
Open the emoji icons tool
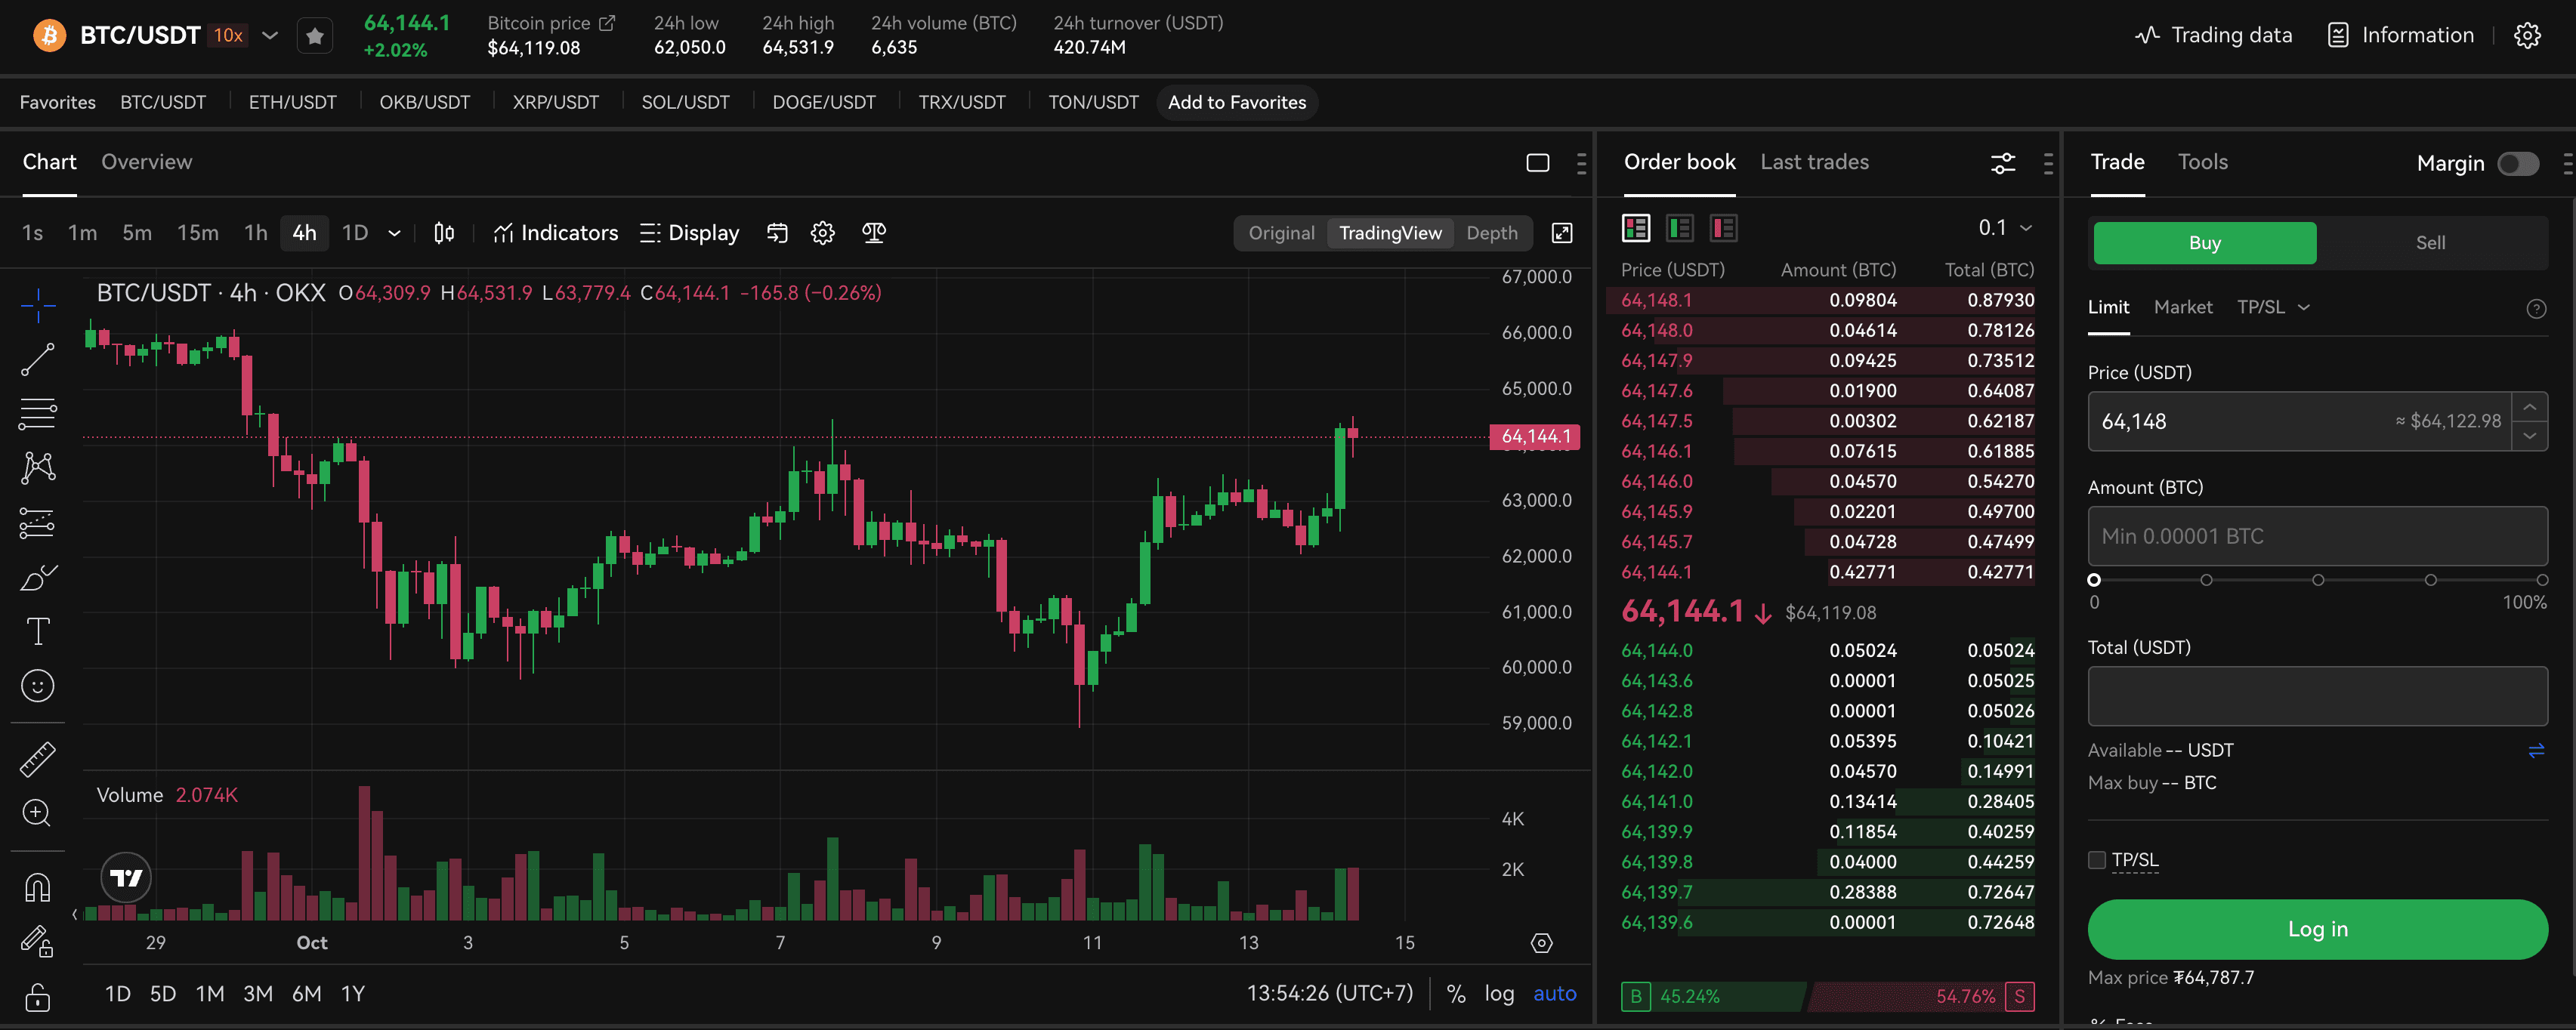pyautogui.click(x=38, y=686)
